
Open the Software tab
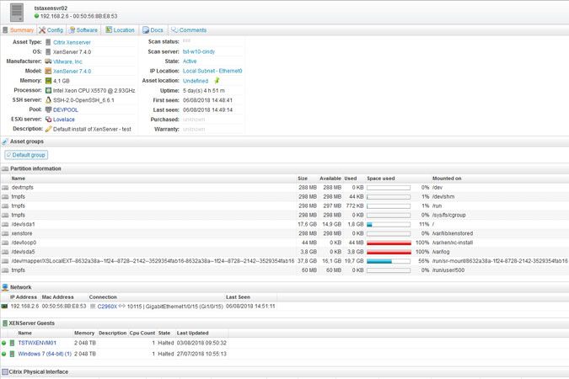tap(83, 30)
